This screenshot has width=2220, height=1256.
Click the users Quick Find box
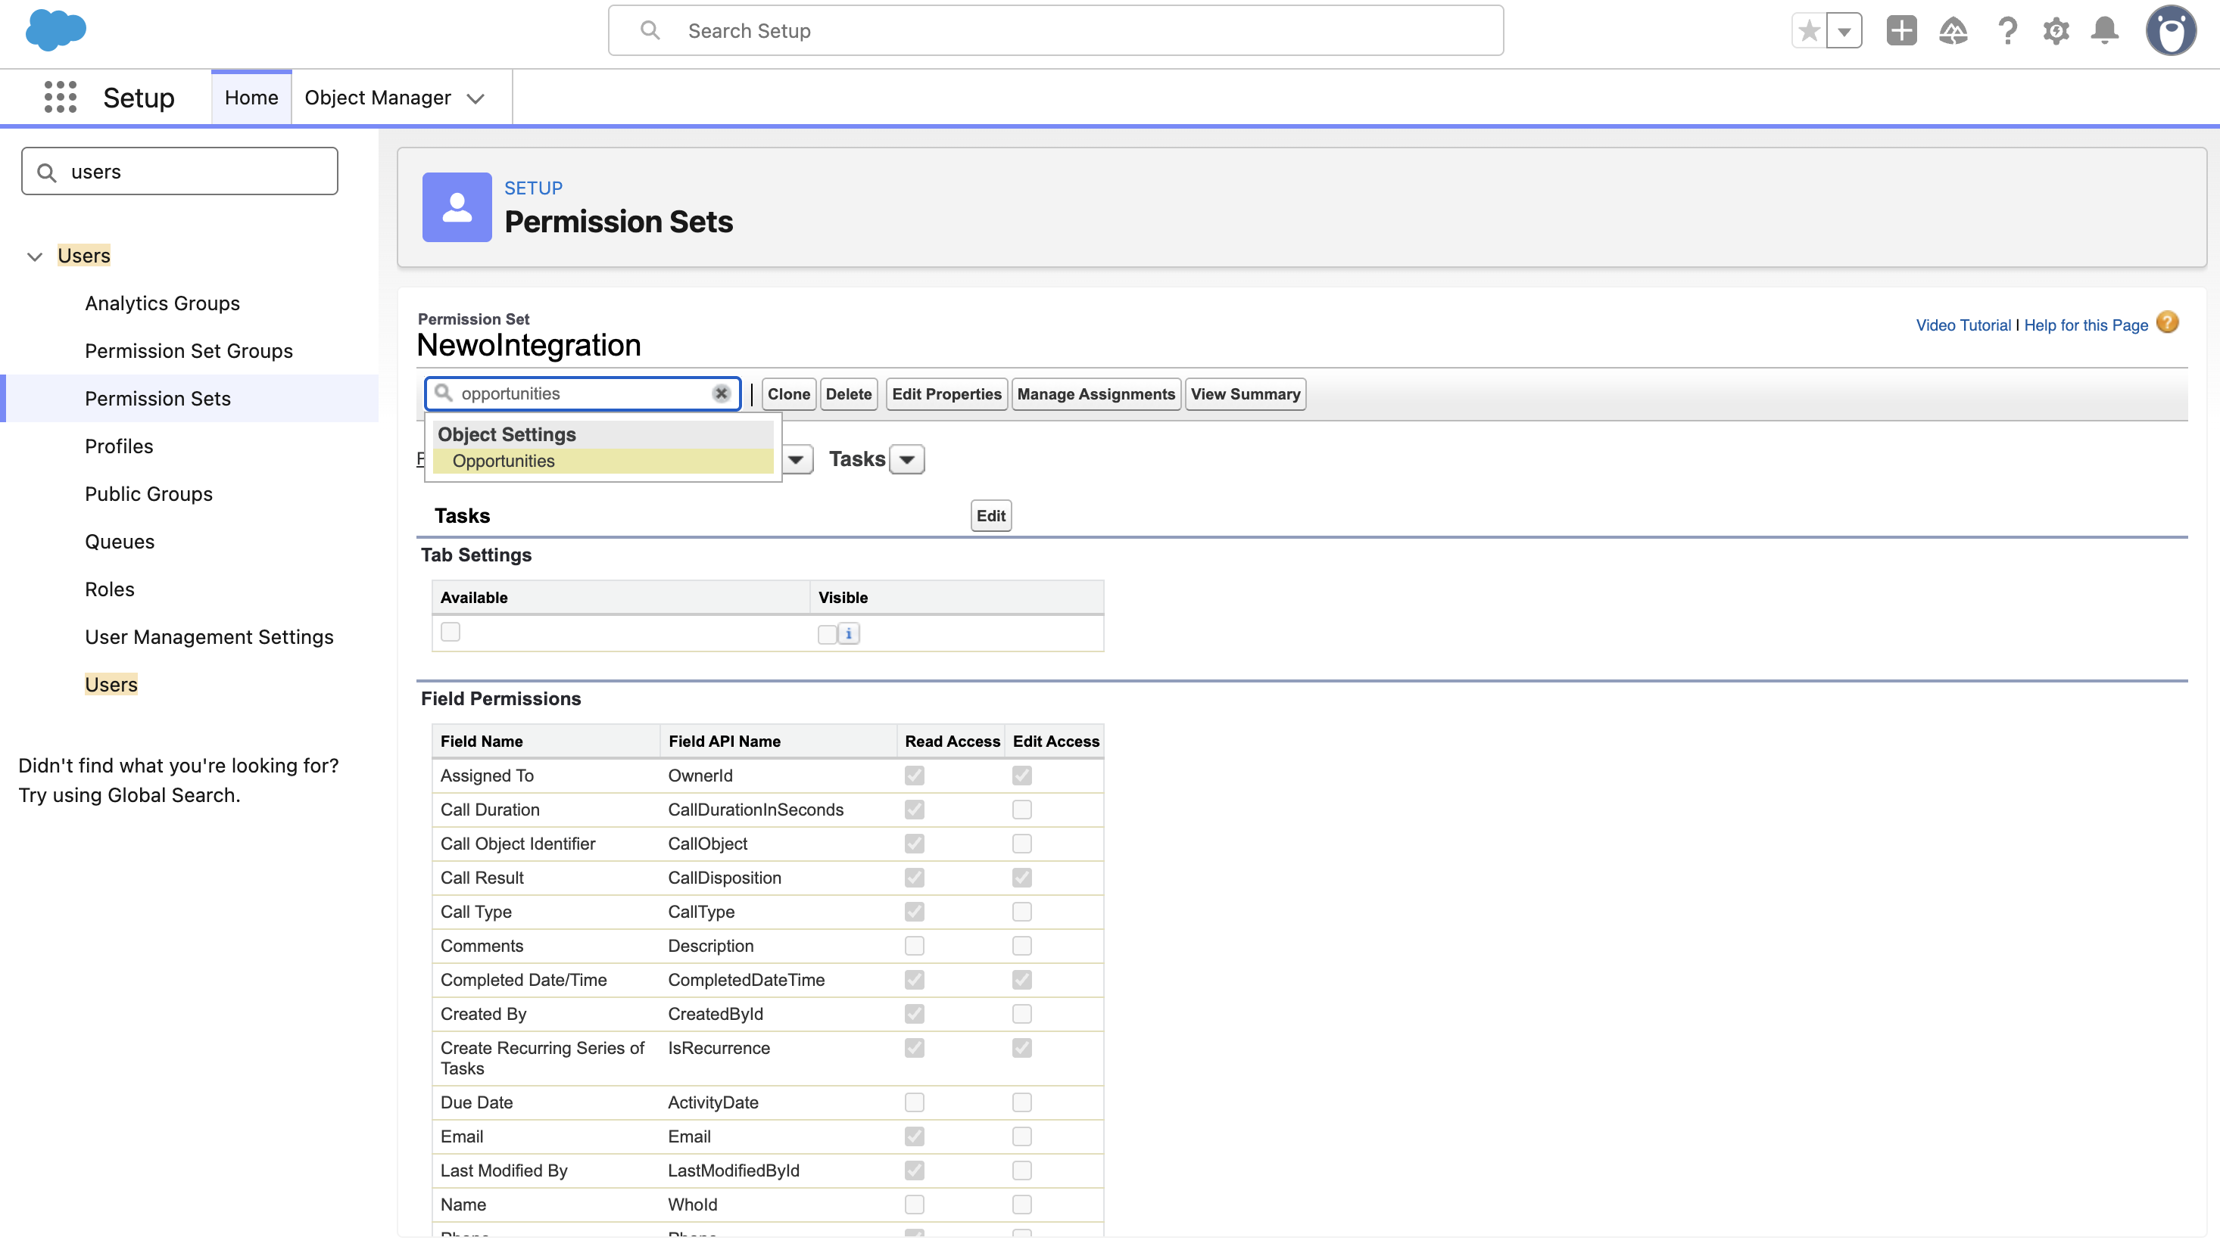click(179, 171)
